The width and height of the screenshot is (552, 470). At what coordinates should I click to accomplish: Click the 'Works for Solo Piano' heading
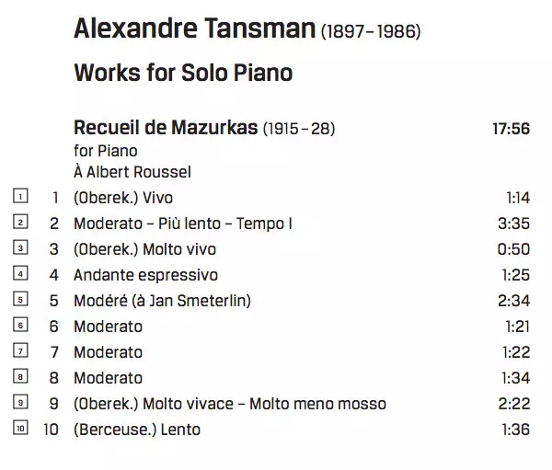tap(183, 73)
